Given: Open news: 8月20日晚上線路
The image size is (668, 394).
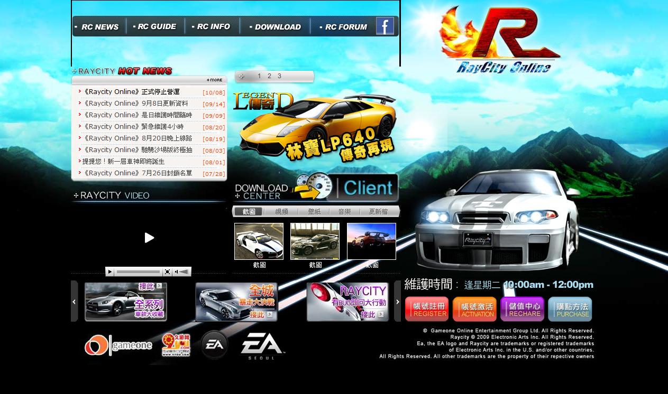Looking at the screenshot, I should [138, 138].
